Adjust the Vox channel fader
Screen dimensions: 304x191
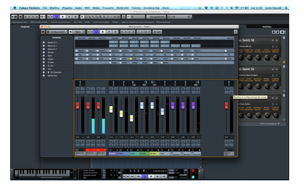[x=162, y=111]
